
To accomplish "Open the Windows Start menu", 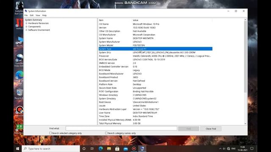I will (17, 149).
